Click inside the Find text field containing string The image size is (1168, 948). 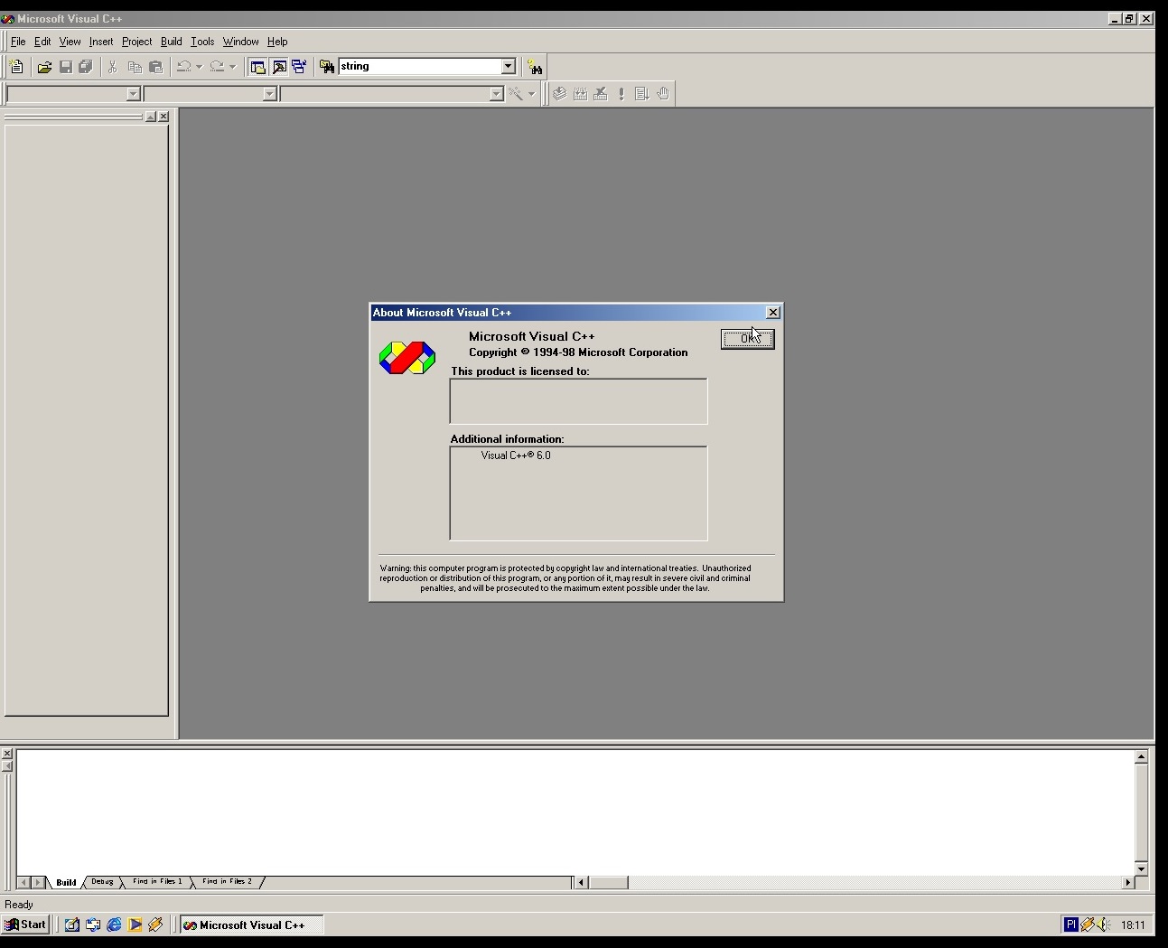pyautogui.click(x=419, y=67)
